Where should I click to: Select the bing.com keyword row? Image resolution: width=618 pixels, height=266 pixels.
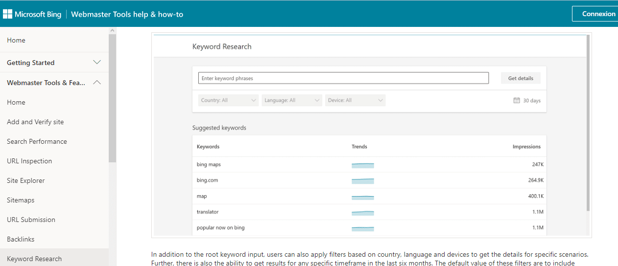pos(370,180)
